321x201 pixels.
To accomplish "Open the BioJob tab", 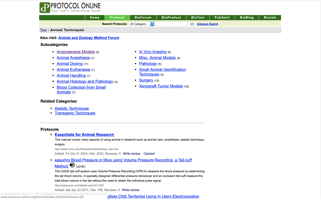I will tap(270, 17).
